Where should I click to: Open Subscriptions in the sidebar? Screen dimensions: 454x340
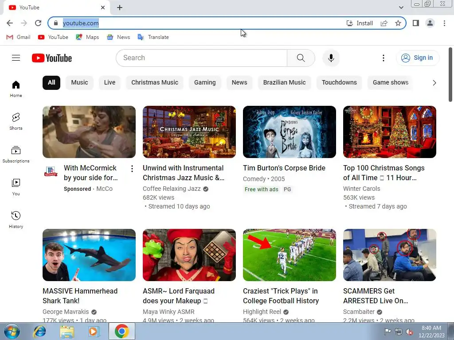click(16, 155)
